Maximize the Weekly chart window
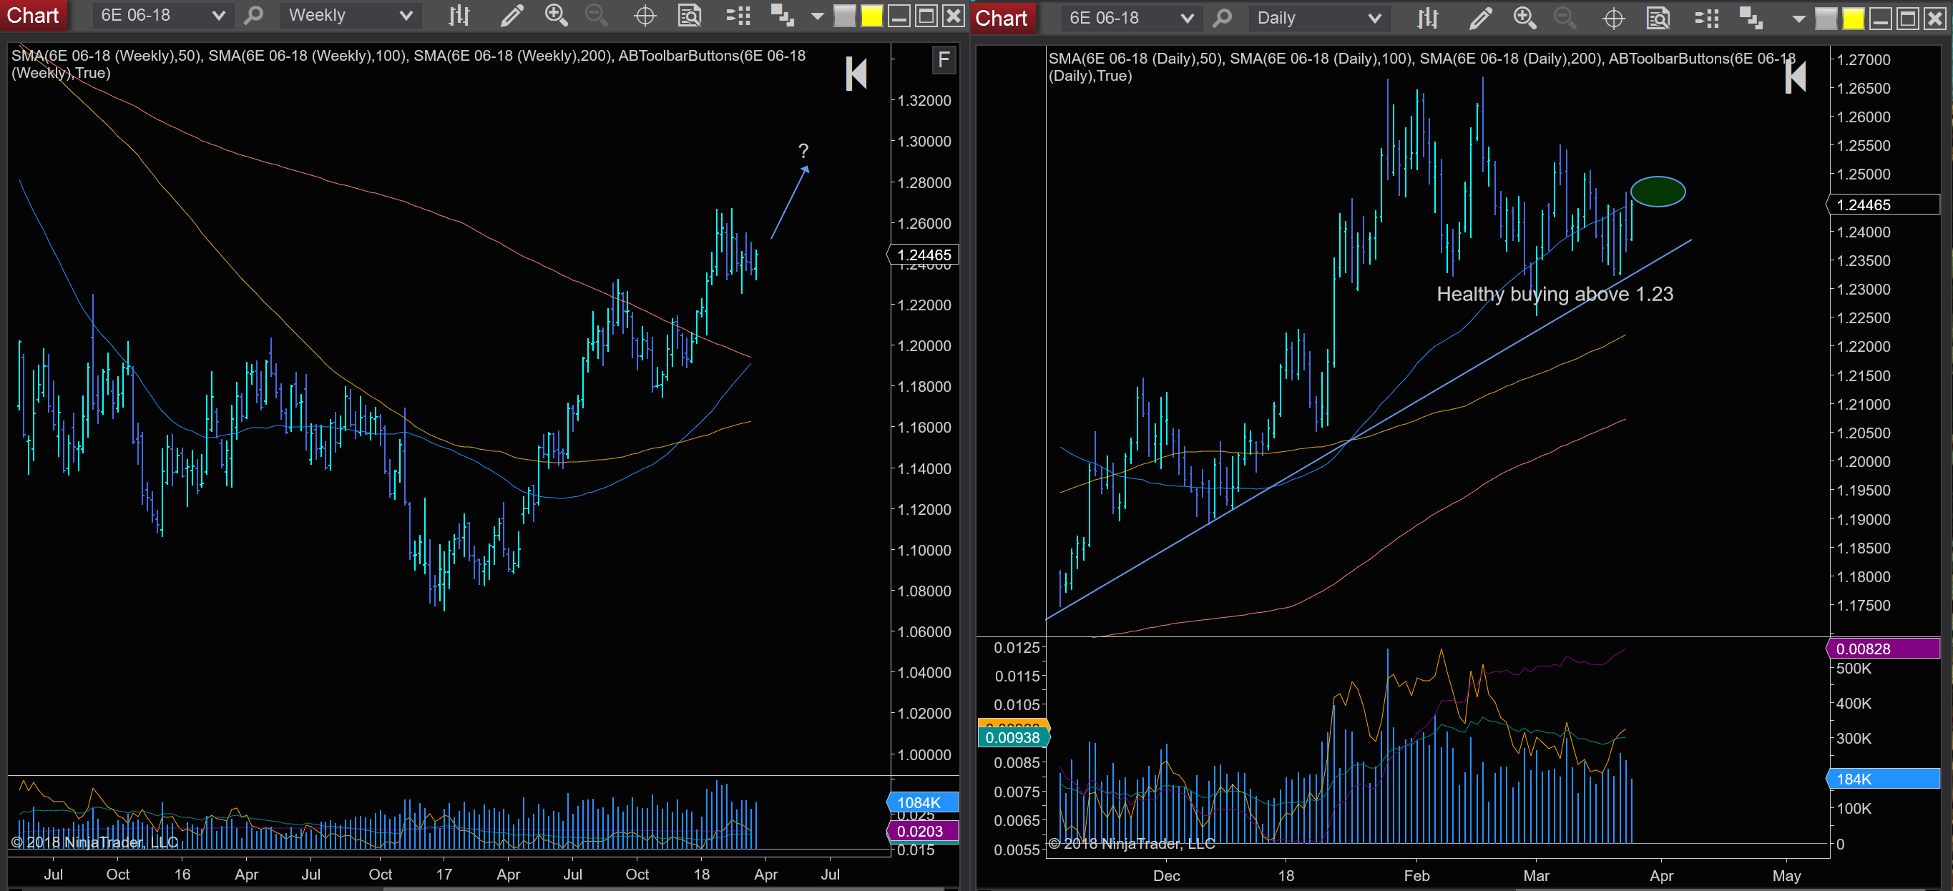The width and height of the screenshot is (1953, 891). click(x=926, y=15)
